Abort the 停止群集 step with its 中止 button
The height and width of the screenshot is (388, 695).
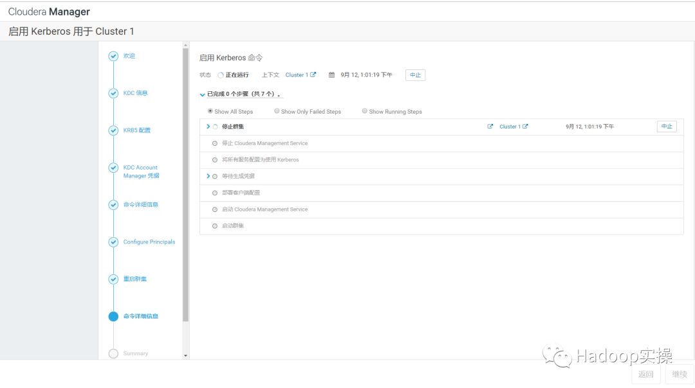[667, 127]
